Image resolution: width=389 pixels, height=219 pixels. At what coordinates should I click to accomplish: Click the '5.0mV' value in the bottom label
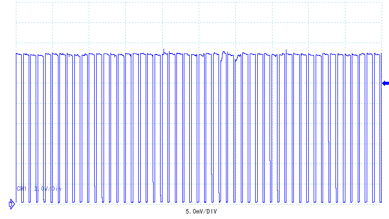pyautogui.click(x=194, y=212)
